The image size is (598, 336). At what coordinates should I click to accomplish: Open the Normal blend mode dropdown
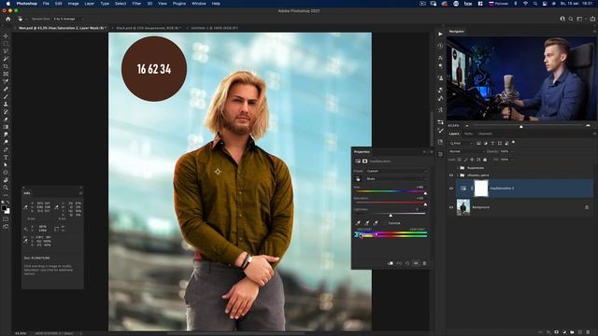[x=466, y=151]
